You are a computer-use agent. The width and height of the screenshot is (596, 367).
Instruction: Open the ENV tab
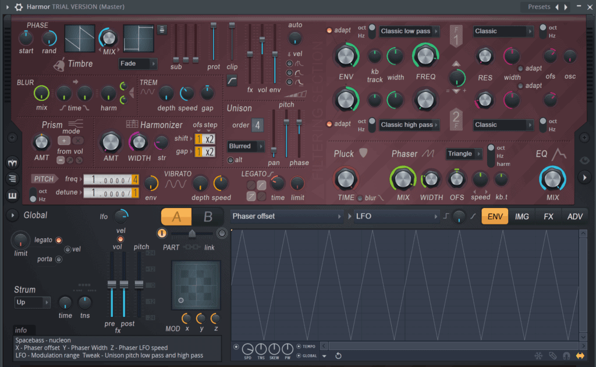tap(495, 216)
